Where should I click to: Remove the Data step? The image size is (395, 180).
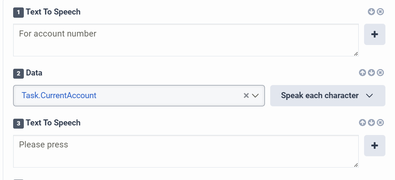(x=380, y=73)
